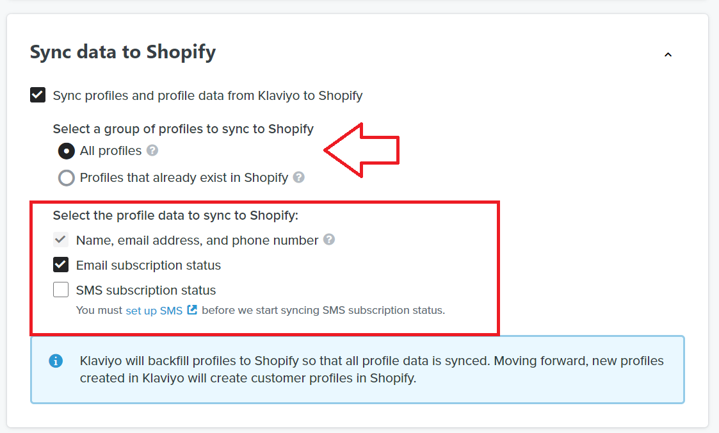Click the Sync data to Shopify heading
Viewport: 719px width, 433px height.
[123, 53]
